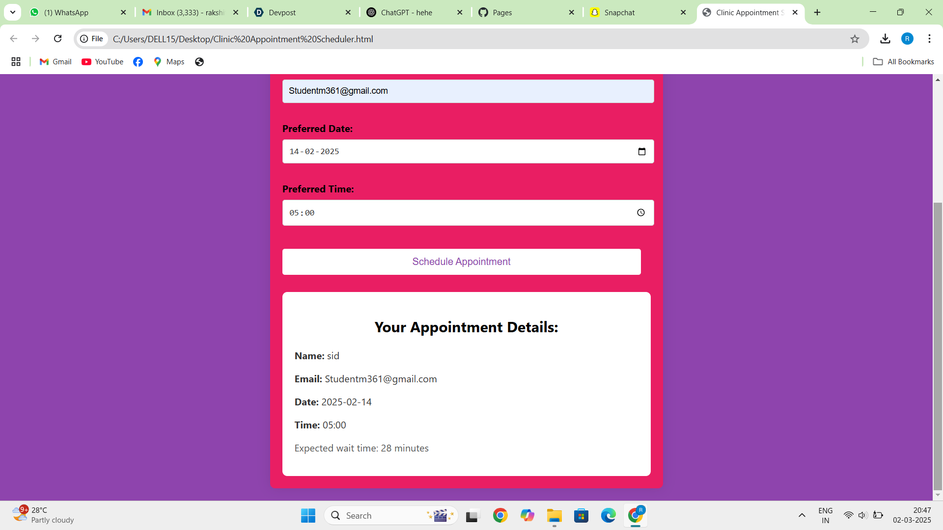Open the tab search chevron dropdown
The height and width of the screenshot is (530, 943).
click(12, 12)
